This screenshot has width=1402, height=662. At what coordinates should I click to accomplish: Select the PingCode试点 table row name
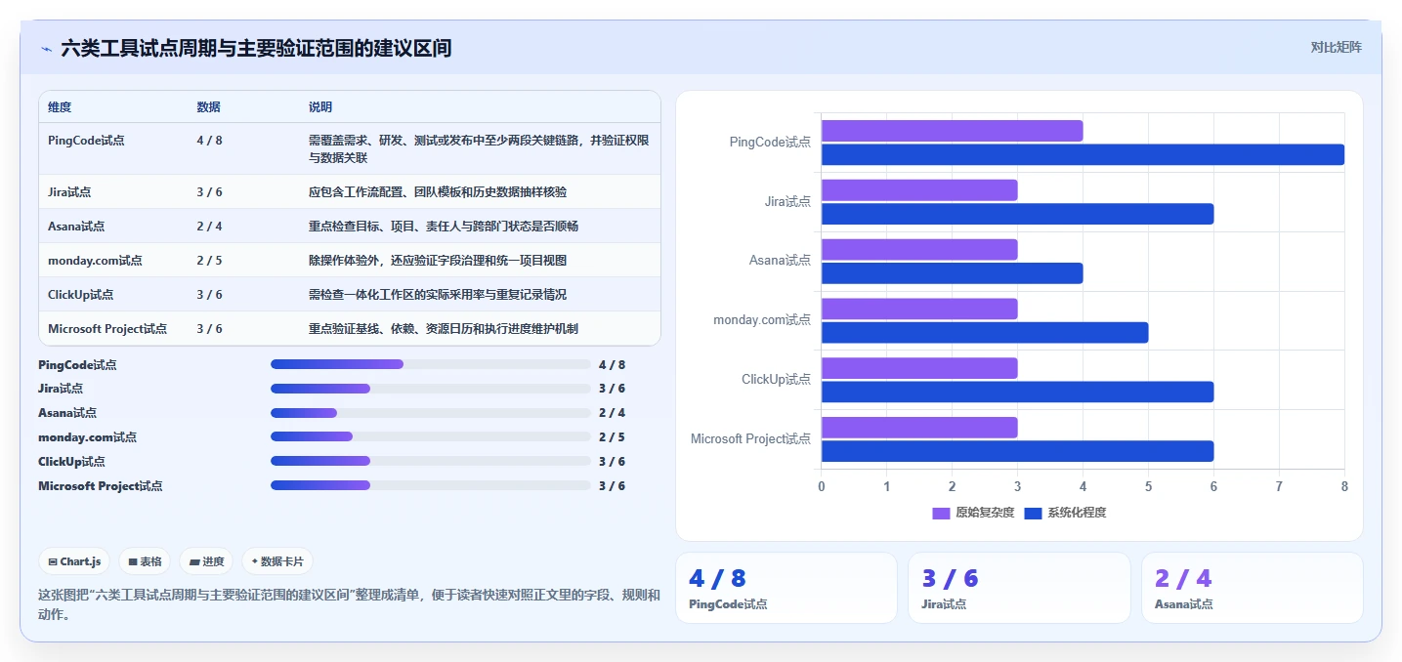[x=86, y=141]
